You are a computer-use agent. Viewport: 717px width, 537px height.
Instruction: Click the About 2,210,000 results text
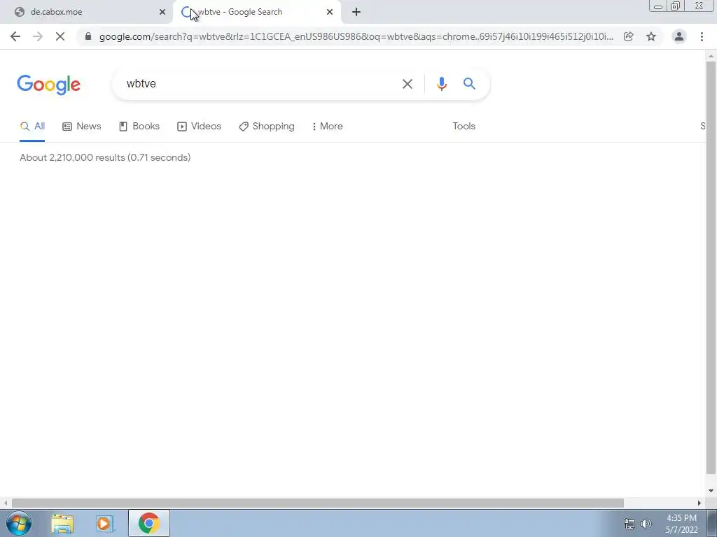105,157
